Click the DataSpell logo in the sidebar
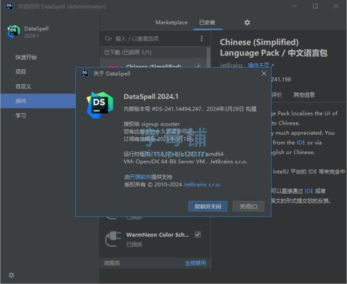 [13, 31]
